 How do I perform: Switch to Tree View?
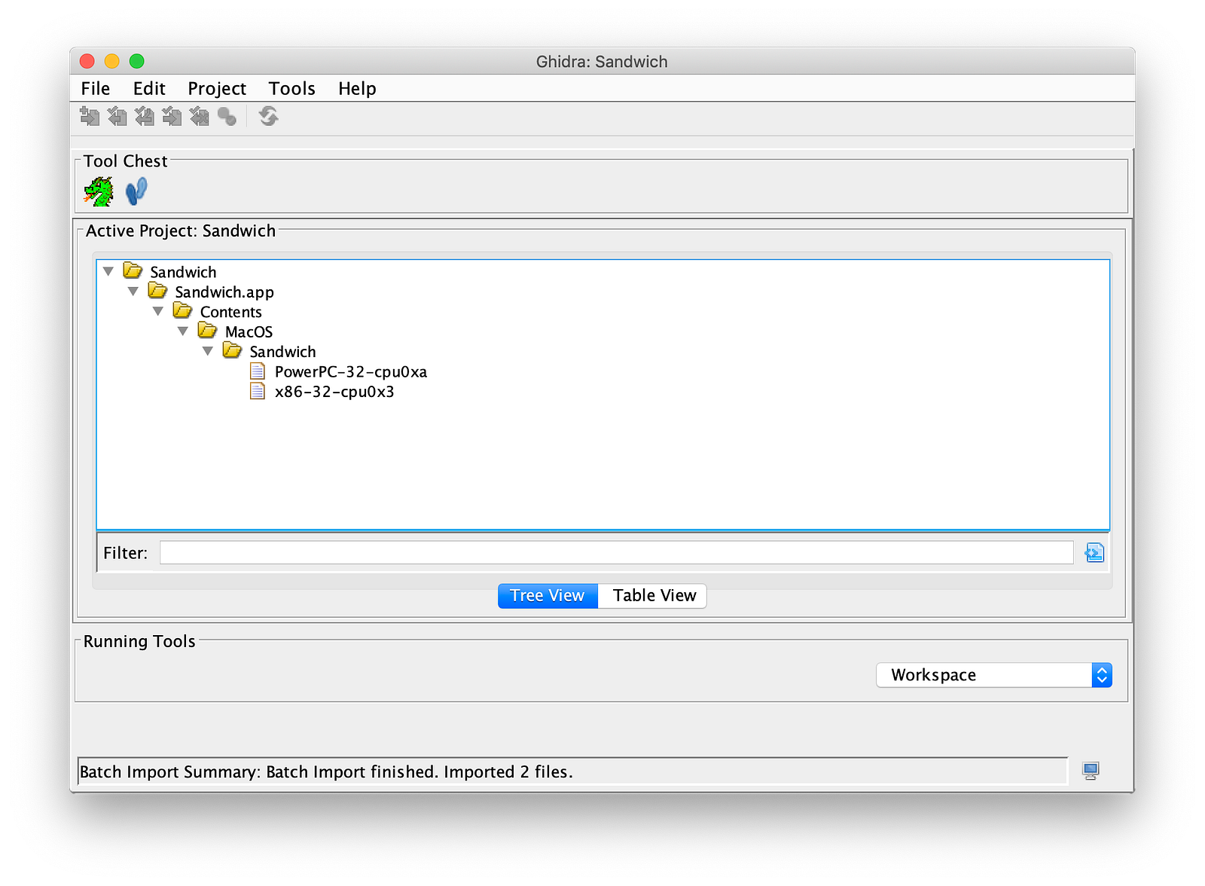tap(548, 596)
